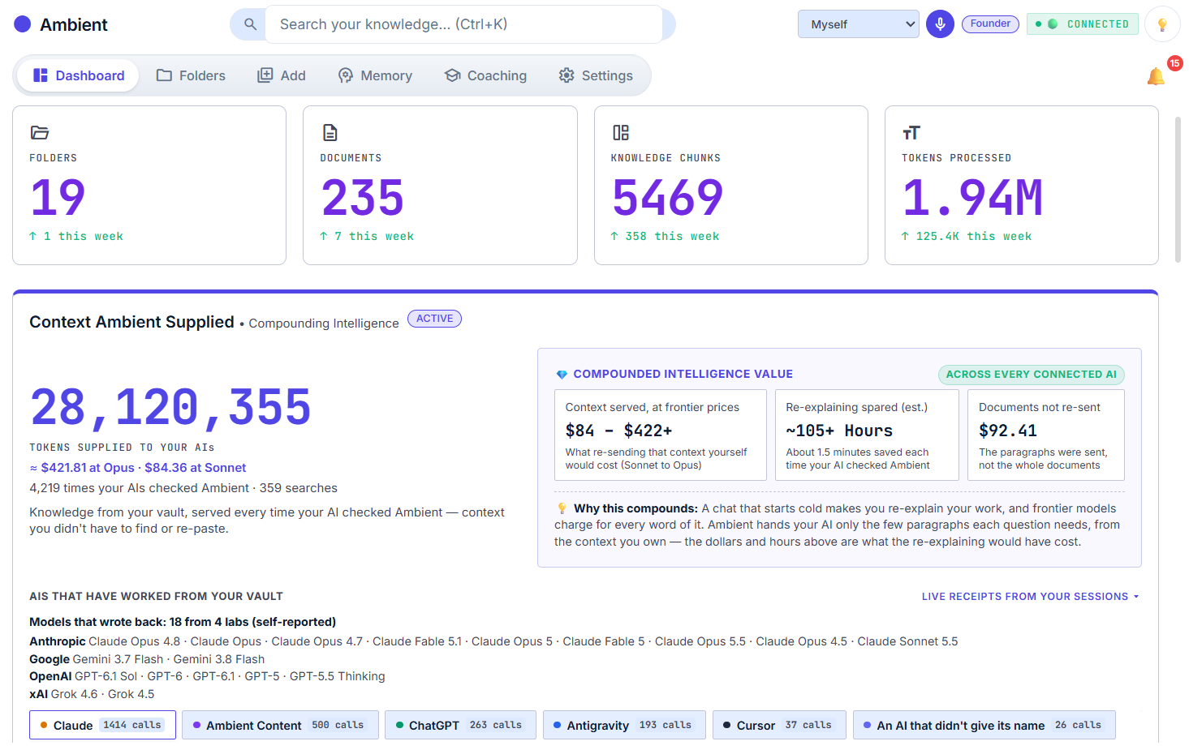Click the Re-explaining spared card

pyautogui.click(x=867, y=435)
